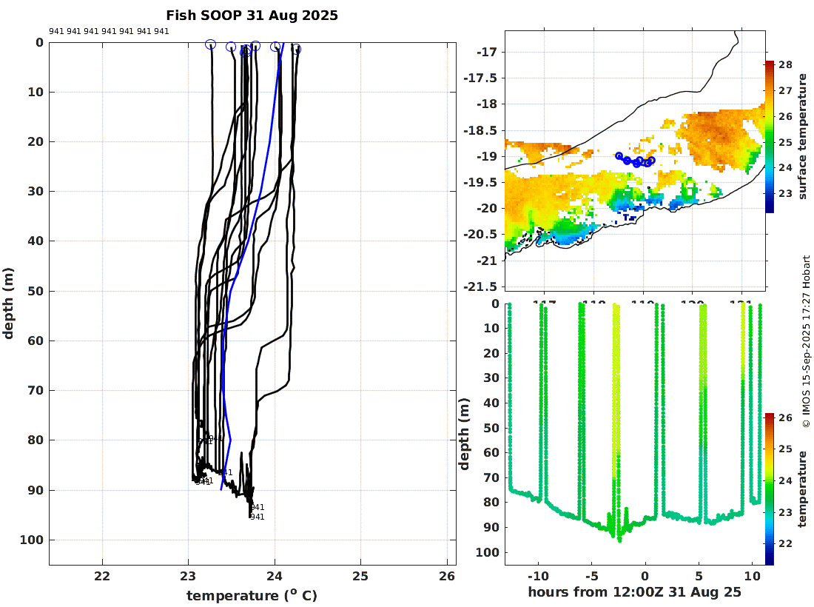Click the 'temperature (° C)' x-axis label
The height and width of the screenshot is (607, 814).
coord(252,595)
